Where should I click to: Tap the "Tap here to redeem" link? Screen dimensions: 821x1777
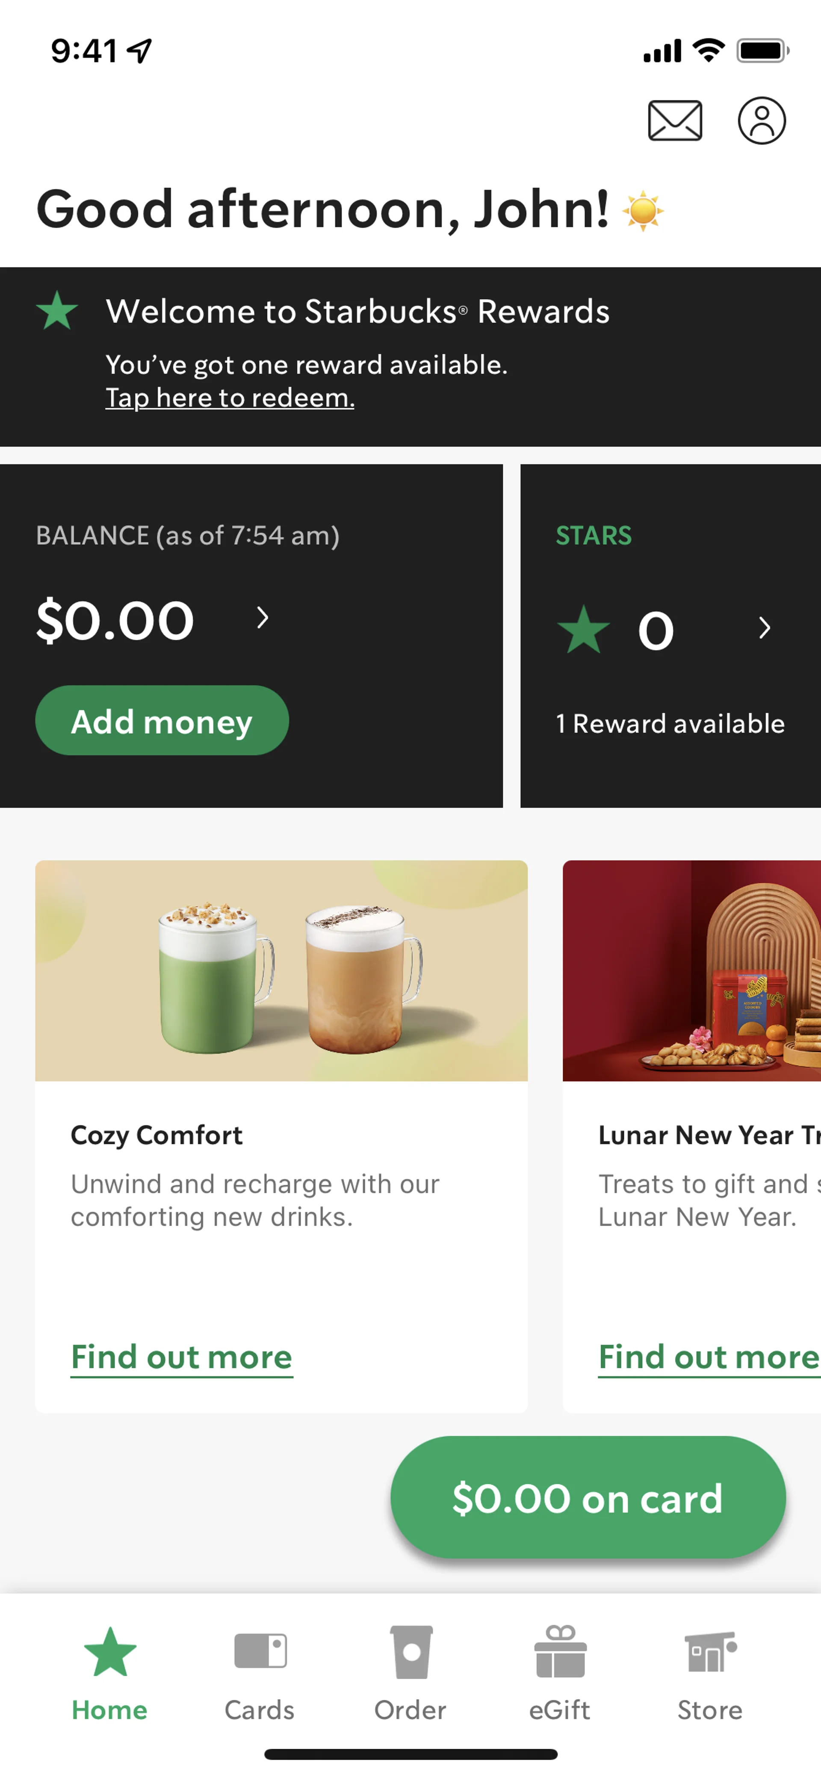point(230,398)
